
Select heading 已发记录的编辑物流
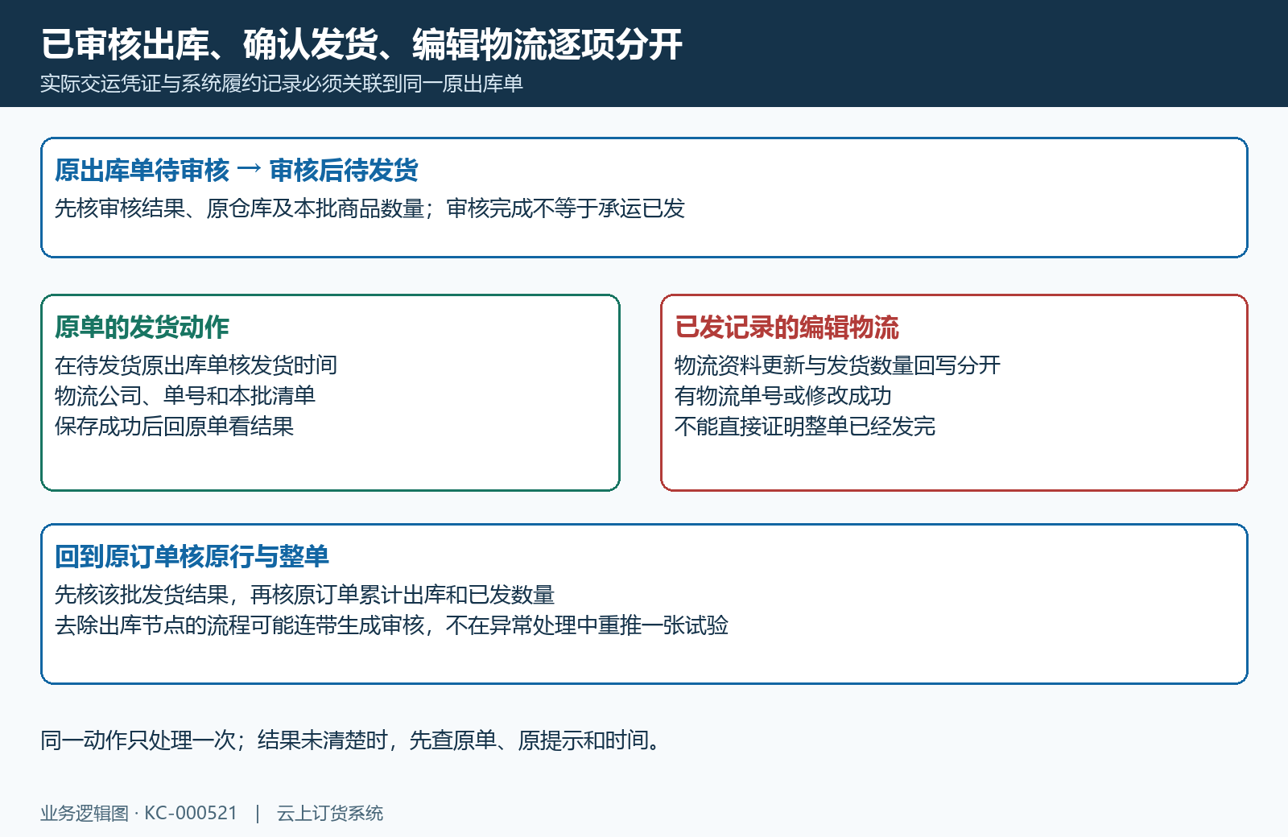pos(786,327)
